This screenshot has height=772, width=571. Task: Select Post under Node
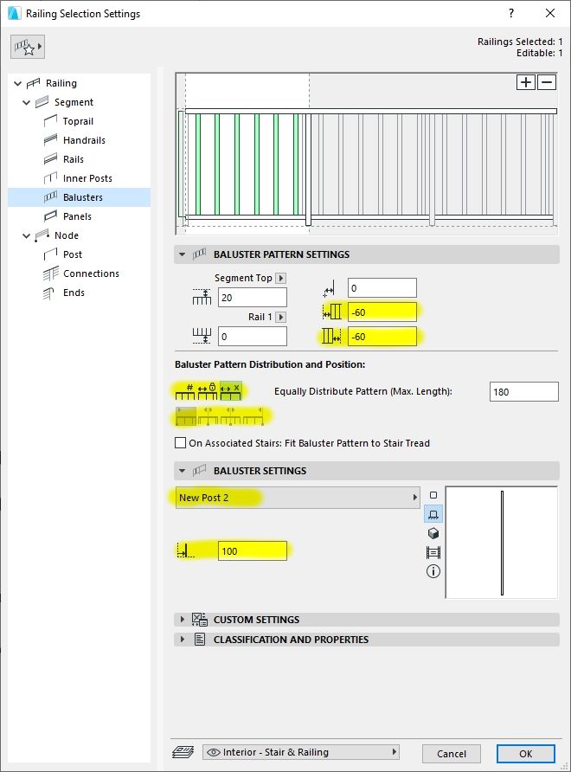73,254
